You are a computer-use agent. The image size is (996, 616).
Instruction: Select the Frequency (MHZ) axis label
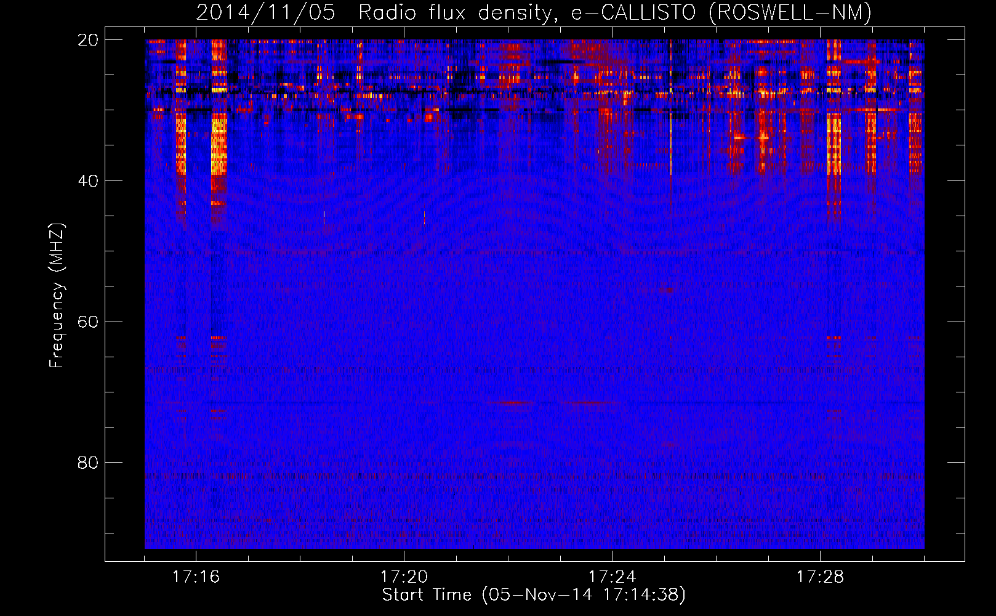57,296
